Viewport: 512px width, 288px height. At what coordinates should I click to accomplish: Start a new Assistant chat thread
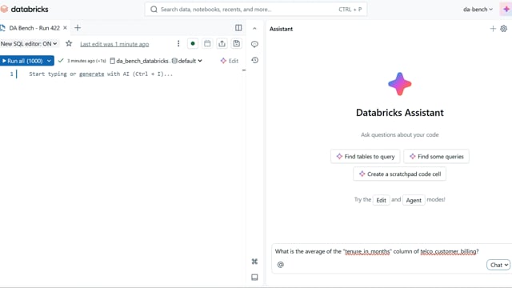point(493,29)
